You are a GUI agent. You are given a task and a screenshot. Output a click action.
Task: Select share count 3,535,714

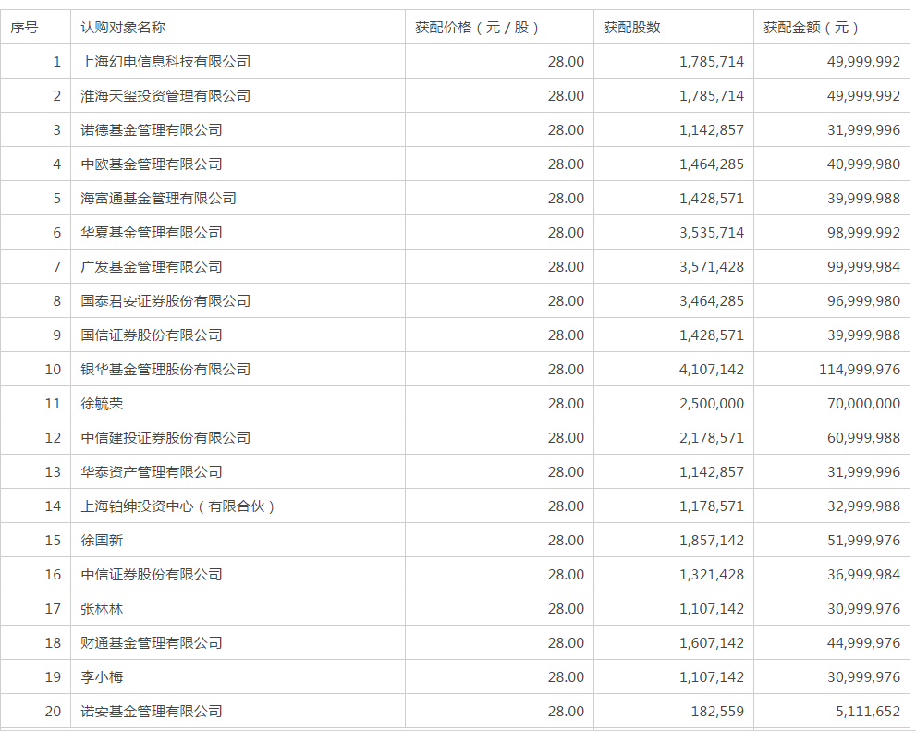[x=712, y=232]
